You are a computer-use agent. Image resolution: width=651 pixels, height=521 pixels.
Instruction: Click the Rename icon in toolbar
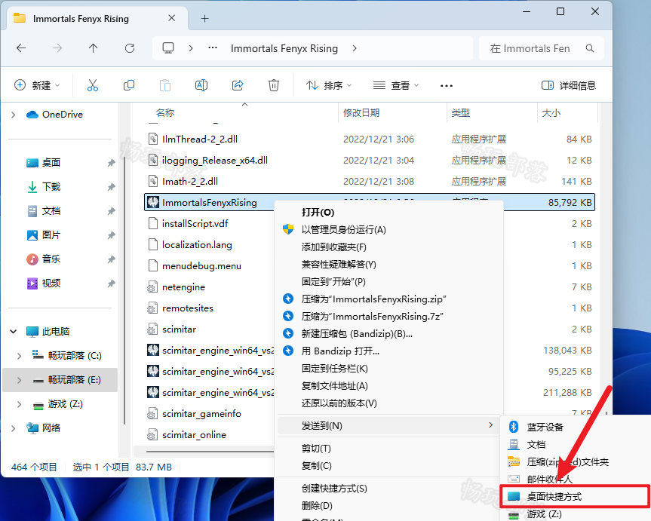(x=201, y=85)
